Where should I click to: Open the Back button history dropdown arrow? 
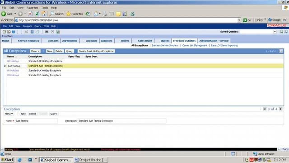coord(15,14)
